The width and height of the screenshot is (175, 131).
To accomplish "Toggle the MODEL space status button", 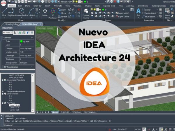I will [x=138, y=129].
